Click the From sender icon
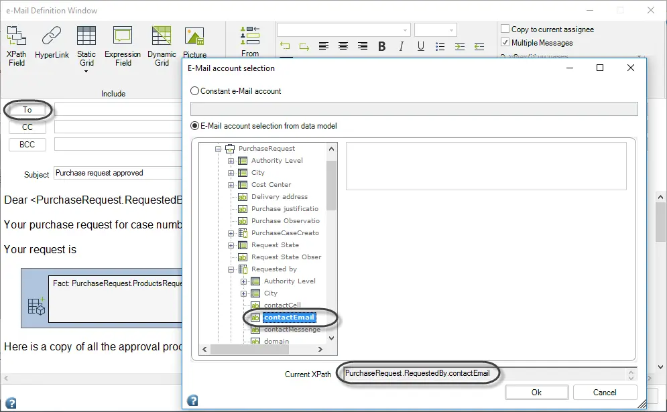The image size is (667, 412). coord(249,42)
